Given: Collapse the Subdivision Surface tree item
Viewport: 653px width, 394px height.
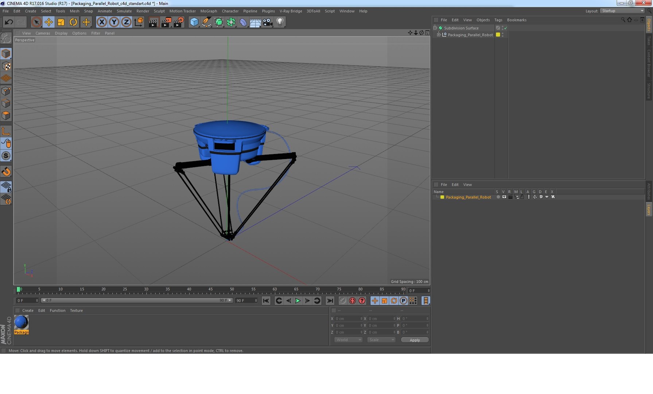Looking at the screenshot, I should [435, 28].
